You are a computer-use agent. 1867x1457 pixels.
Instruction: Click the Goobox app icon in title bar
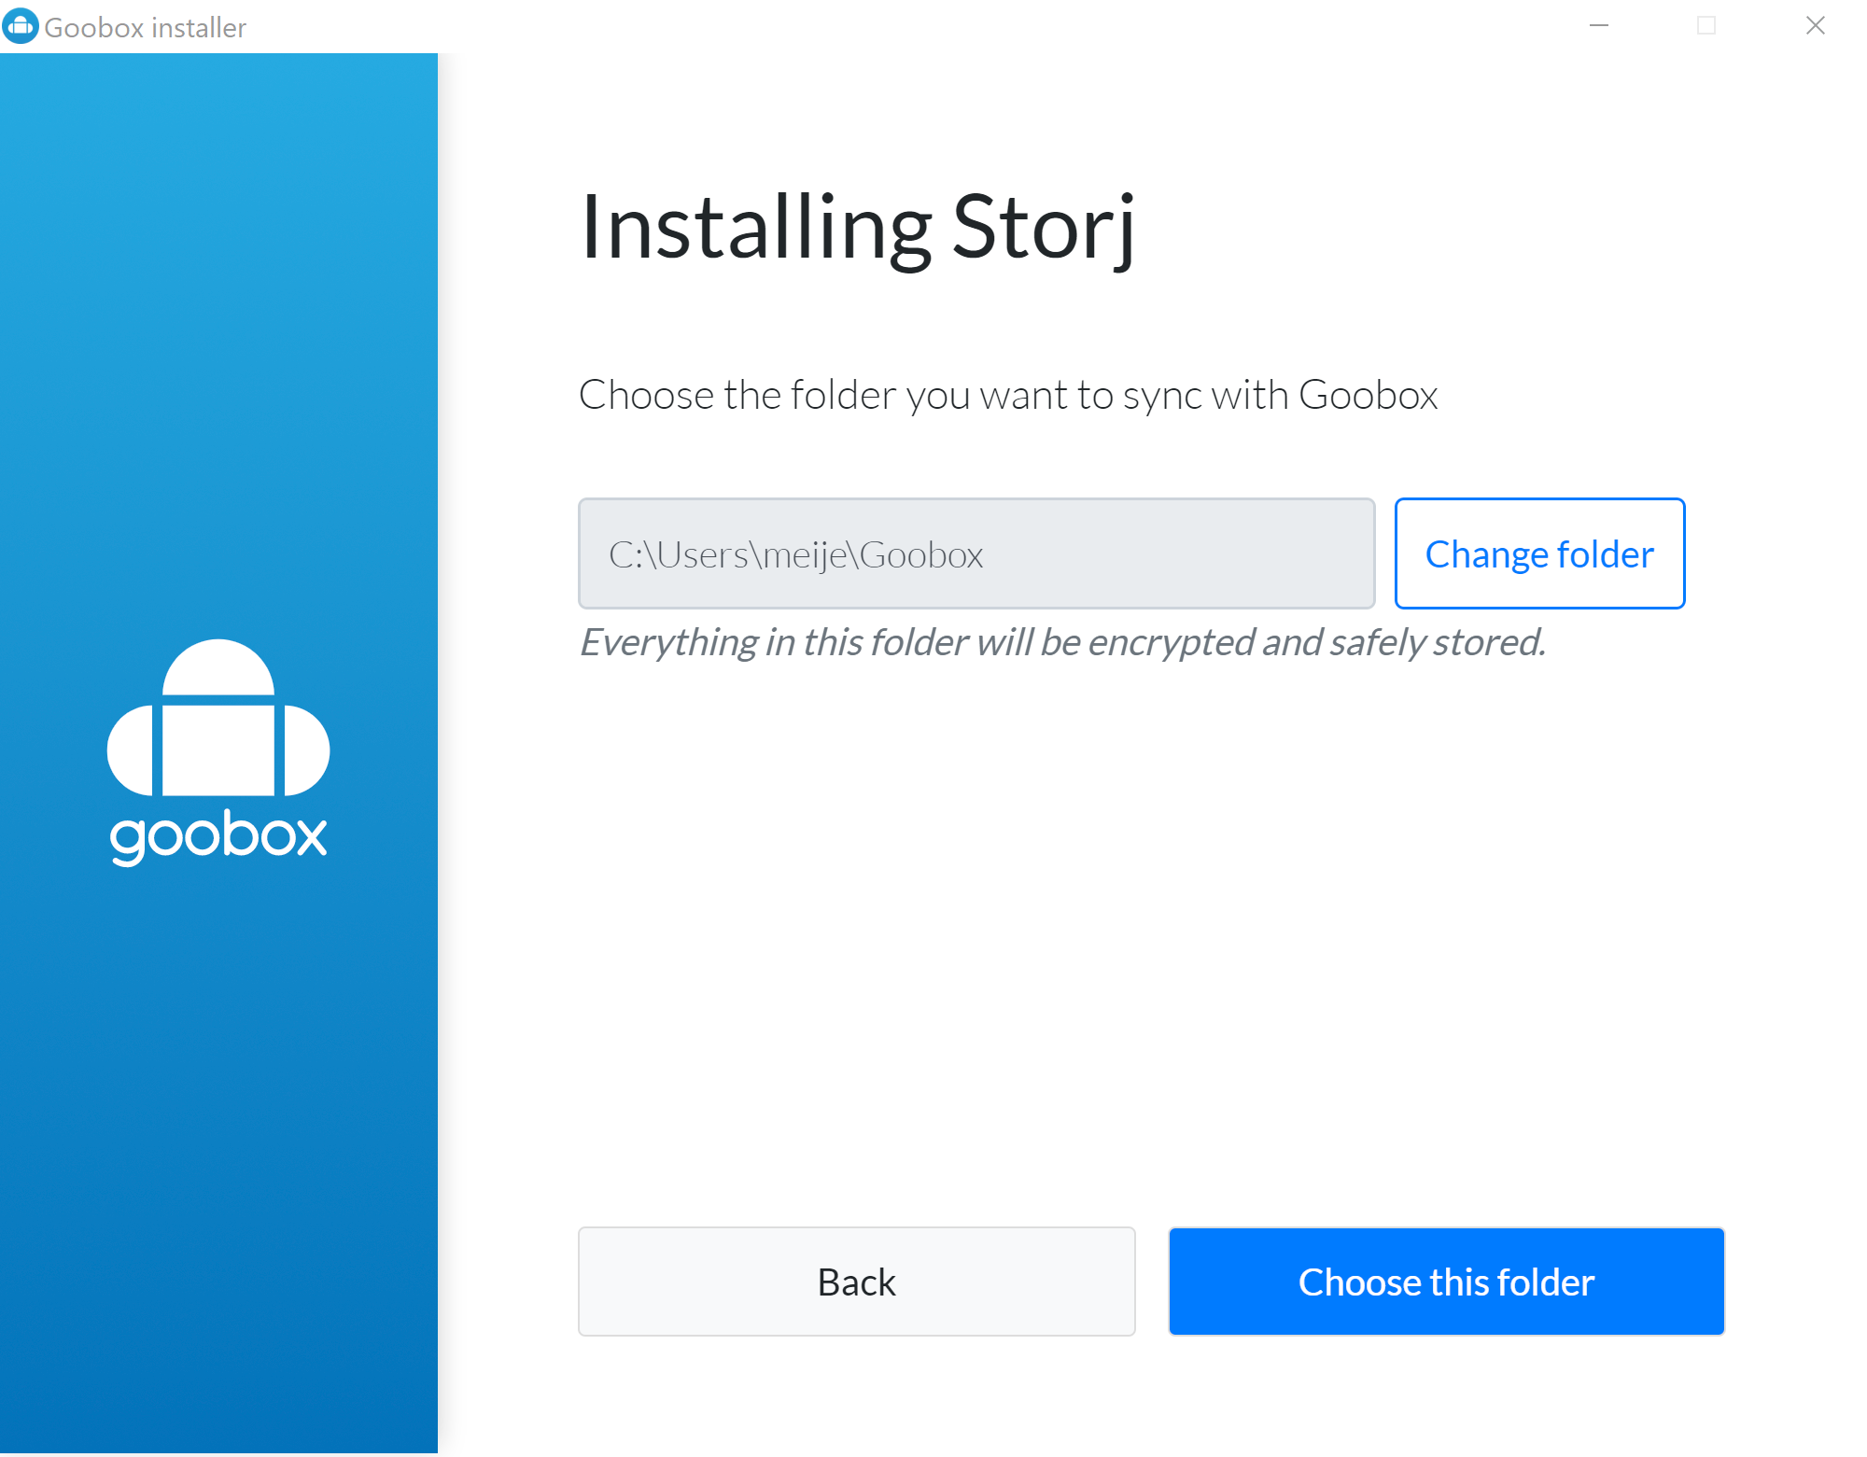coord(21,26)
